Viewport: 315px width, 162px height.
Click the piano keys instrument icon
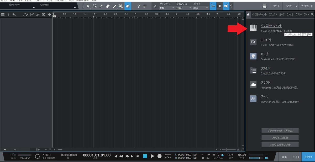pos(253,28)
